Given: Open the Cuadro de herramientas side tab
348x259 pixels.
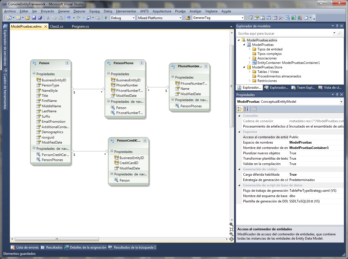Looking at the screenshot, I should (5, 89).
